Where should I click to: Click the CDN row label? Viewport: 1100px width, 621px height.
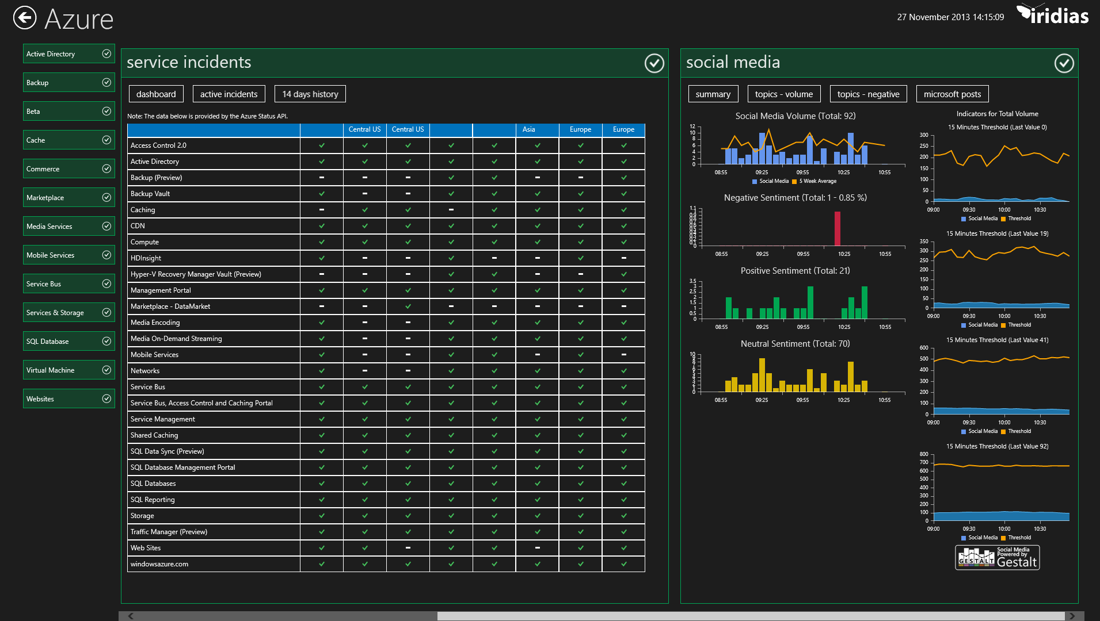[x=138, y=226]
